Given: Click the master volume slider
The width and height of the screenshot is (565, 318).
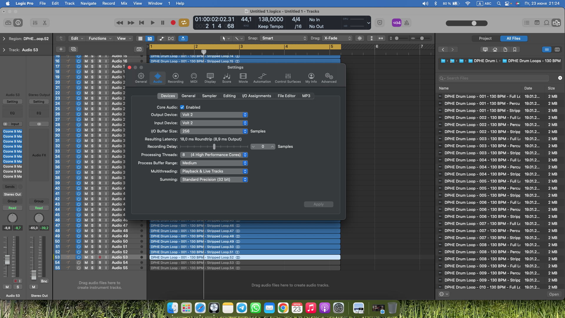Looking at the screenshot, I should (x=466, y=23).
